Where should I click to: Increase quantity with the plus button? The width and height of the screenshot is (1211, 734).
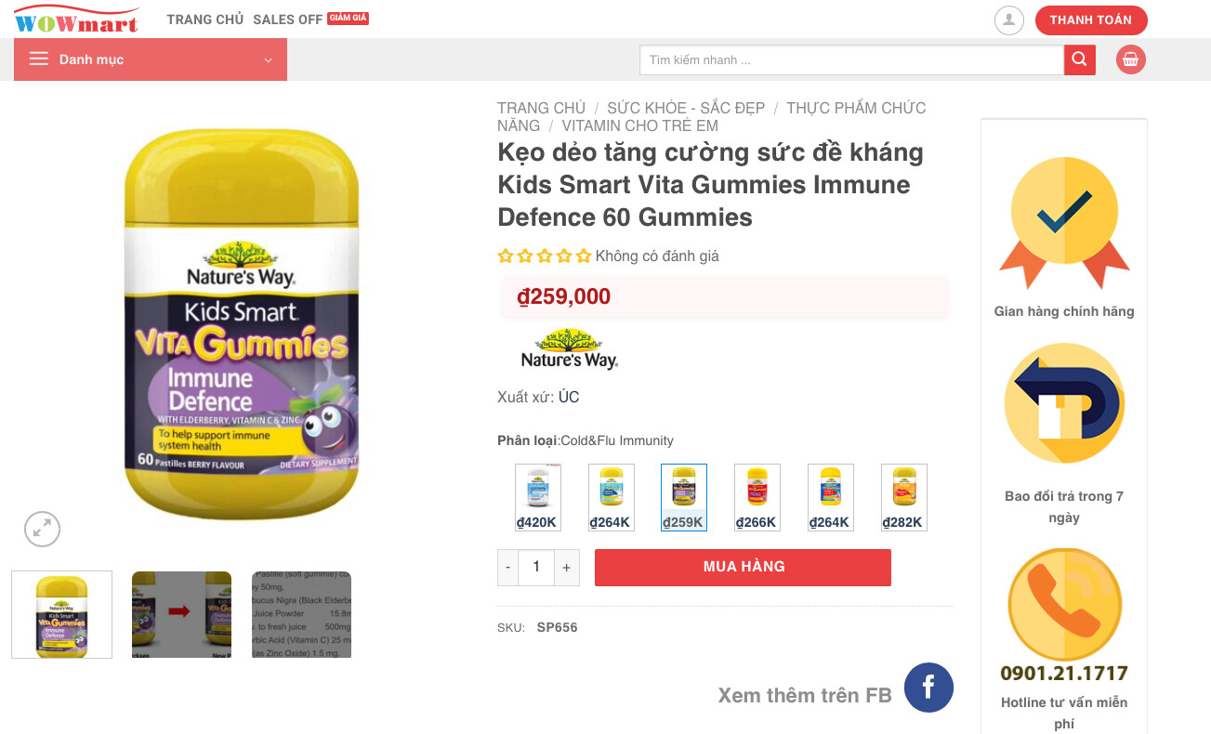566,567
